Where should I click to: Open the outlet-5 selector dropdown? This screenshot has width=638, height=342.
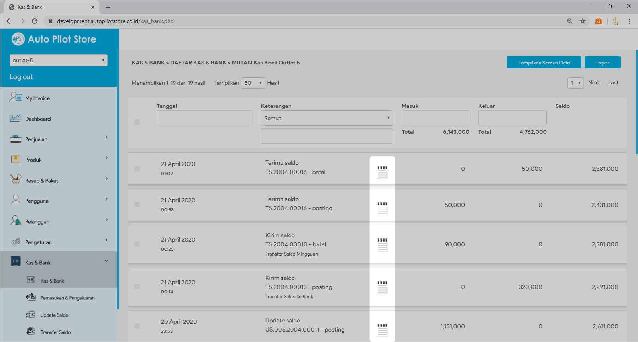[x=58, y=60]
